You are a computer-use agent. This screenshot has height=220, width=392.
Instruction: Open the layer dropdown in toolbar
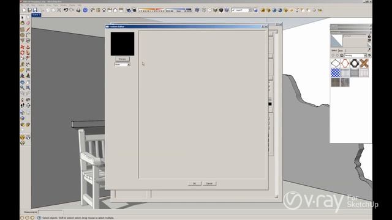(249, 10)
